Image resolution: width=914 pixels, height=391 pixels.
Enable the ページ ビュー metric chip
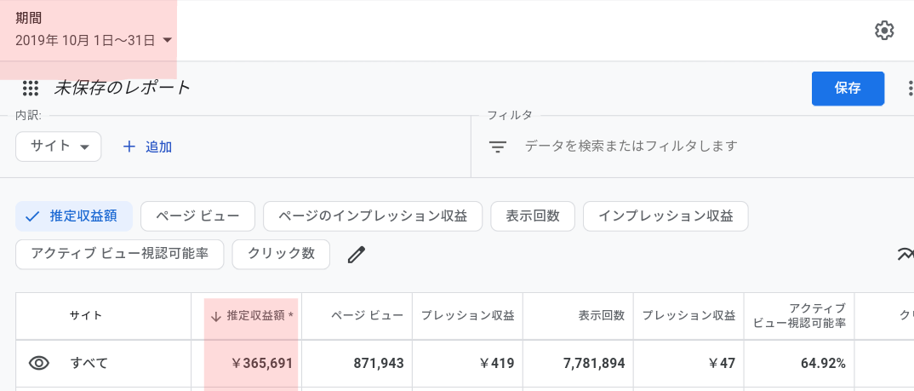coord(197,216)
